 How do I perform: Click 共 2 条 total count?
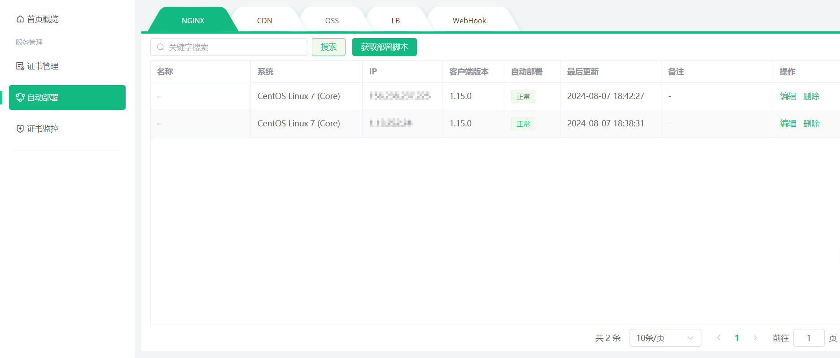point(608,338)
